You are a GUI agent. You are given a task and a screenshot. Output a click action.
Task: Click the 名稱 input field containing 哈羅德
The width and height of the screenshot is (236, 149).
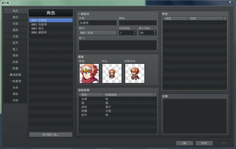pos(98,23)
